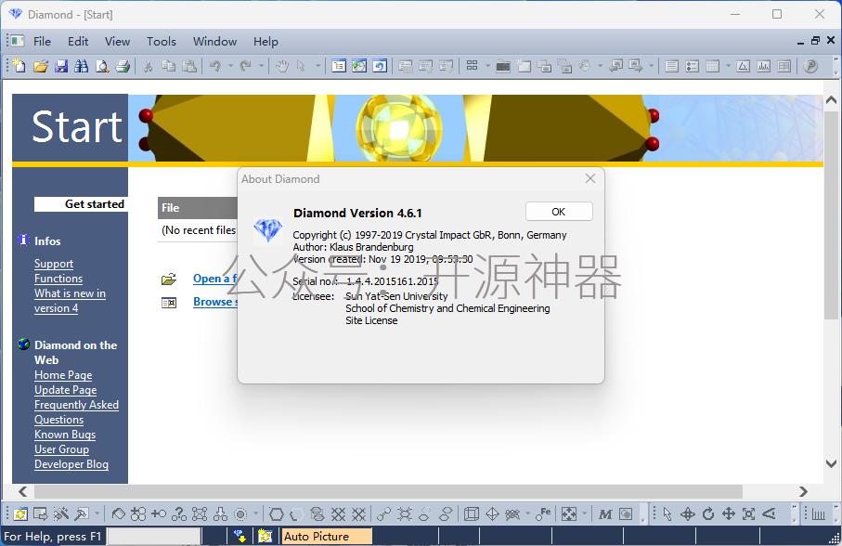Click the New document toolbar icon
842x546 pixels.
[x=19, y=66]
